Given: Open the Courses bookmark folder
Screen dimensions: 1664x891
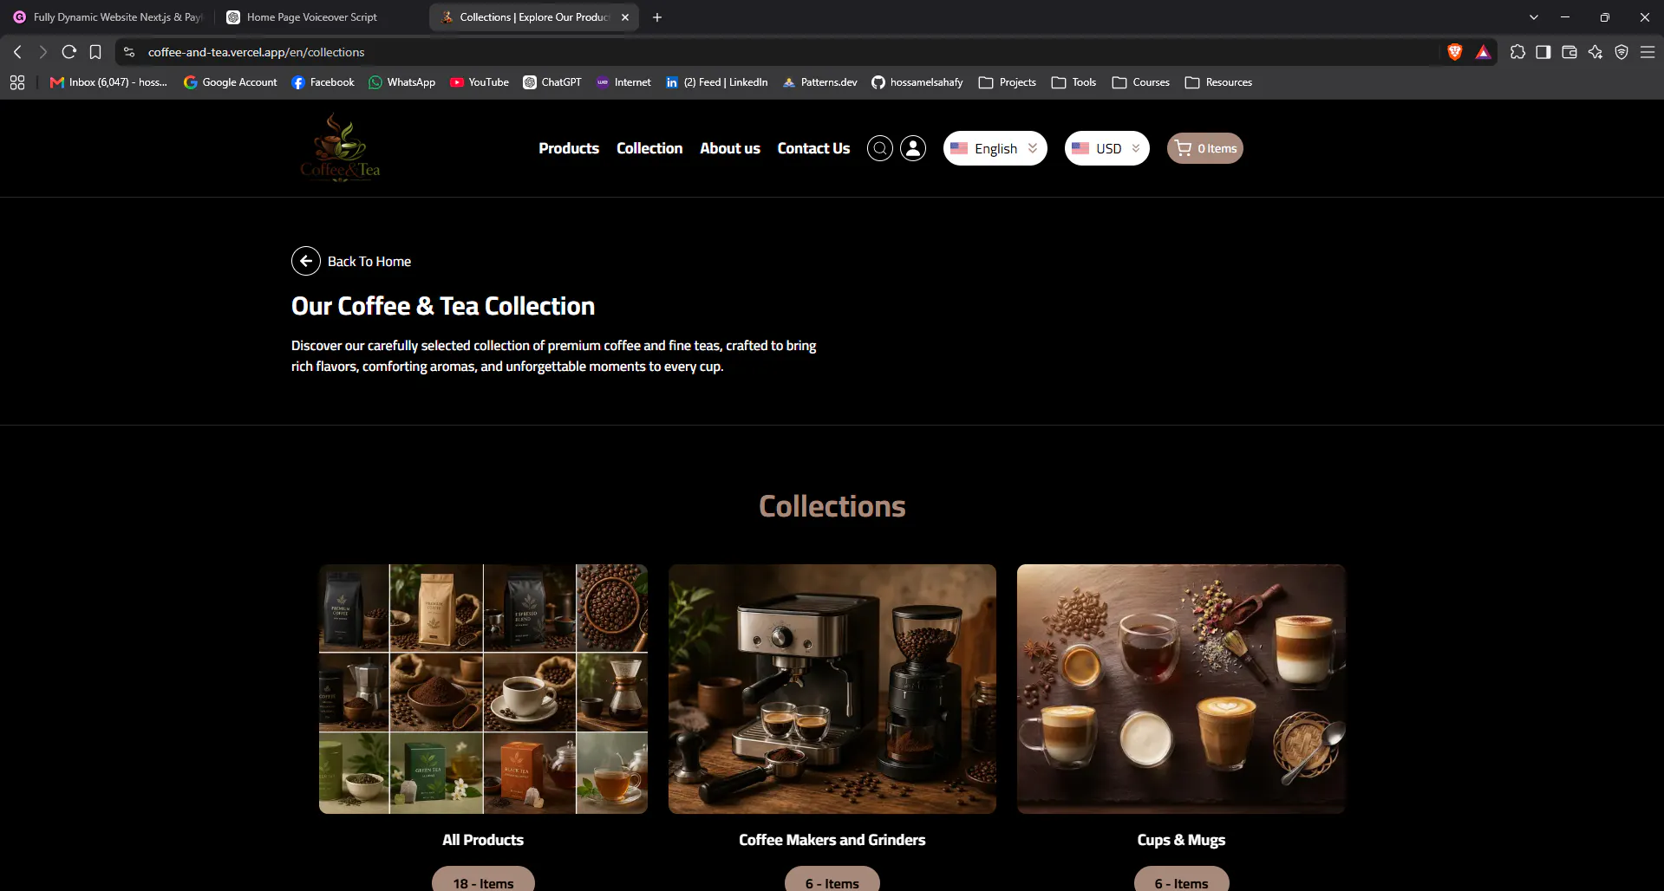Looking at the screenshot, I should (1141, 82).
